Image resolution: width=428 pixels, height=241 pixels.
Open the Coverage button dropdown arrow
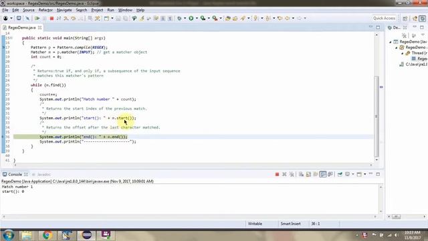point(209,18)
